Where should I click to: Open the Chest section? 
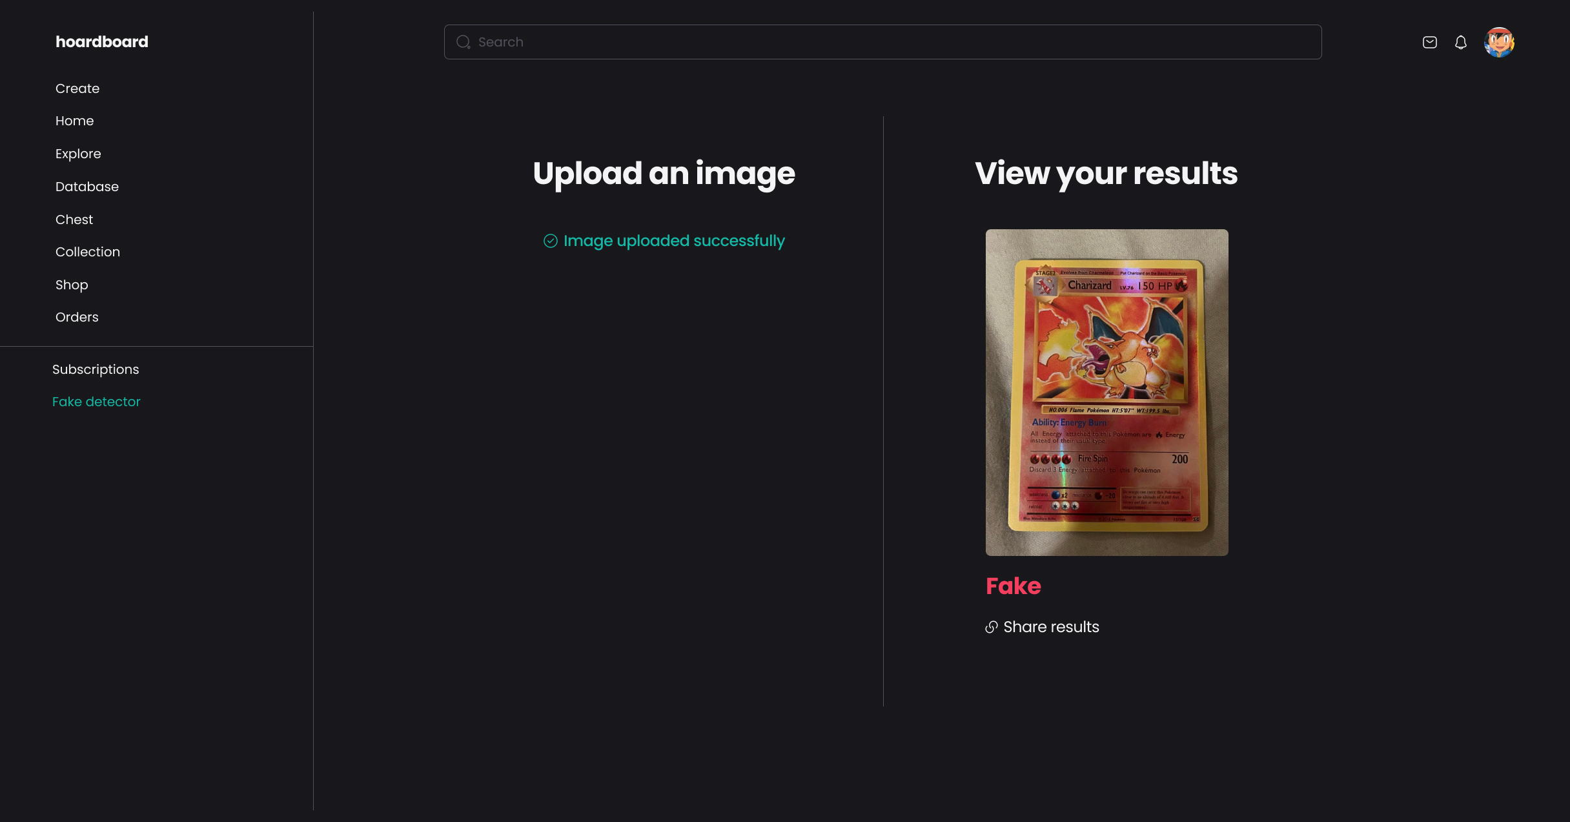74,220
